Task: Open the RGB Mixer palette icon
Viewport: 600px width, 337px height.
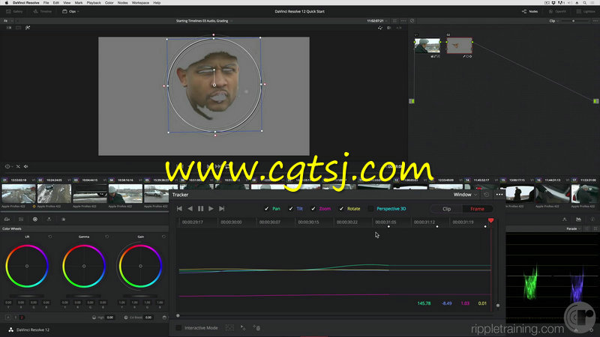Action: click(49, 219)
